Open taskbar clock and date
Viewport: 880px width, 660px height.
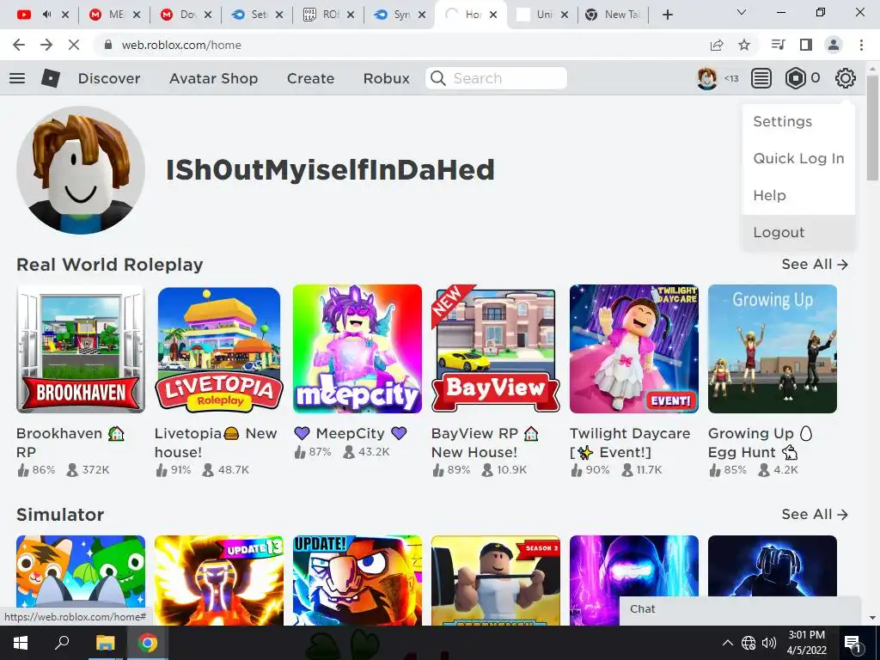[806, 643]
